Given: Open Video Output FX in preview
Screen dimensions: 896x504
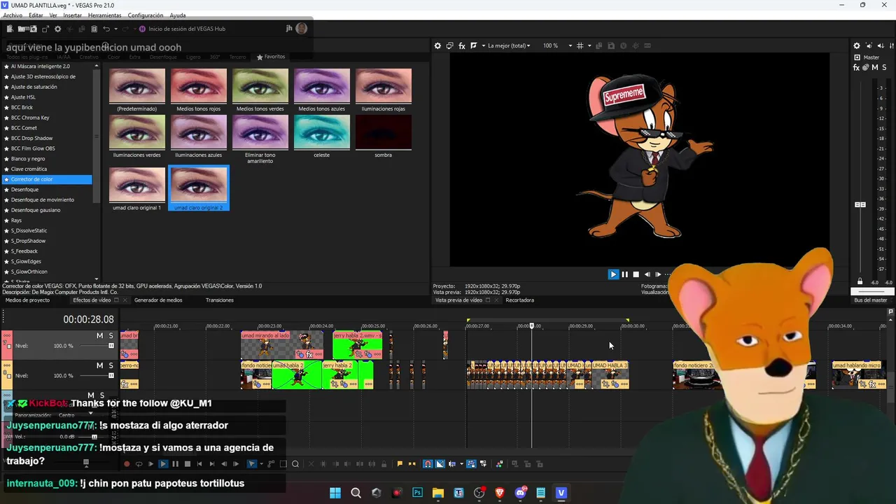Looking at the screenshot, I should click(462, 45).
